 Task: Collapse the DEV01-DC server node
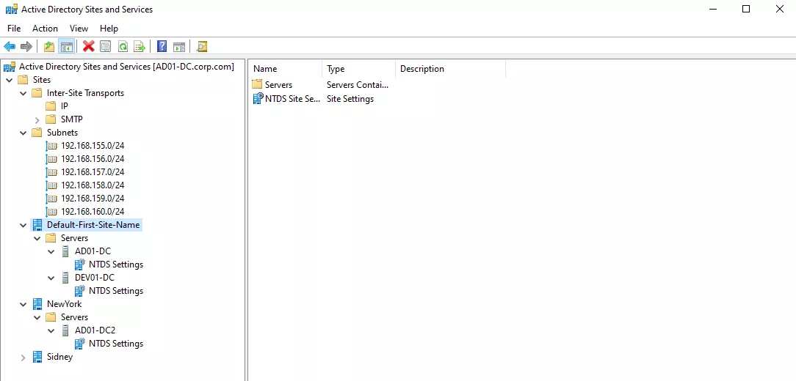[51, 278]
